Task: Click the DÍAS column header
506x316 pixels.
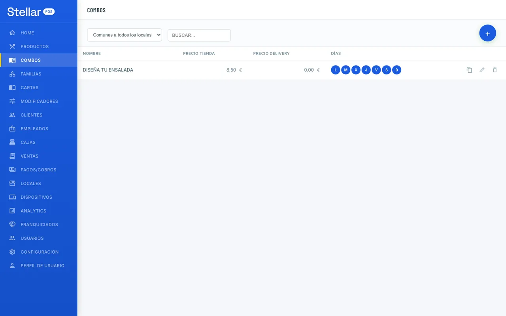Action: click(336, 53)
